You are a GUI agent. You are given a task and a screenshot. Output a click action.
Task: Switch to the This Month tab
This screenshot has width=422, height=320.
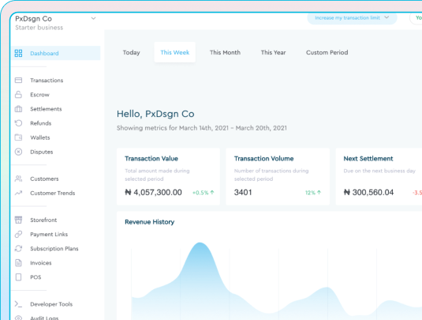tap(225, 52)
